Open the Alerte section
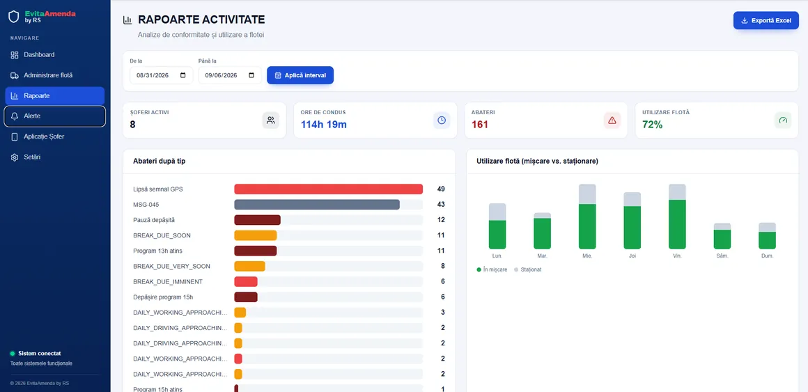This screenshot has width=808, height=392. (x=54, y=116)
